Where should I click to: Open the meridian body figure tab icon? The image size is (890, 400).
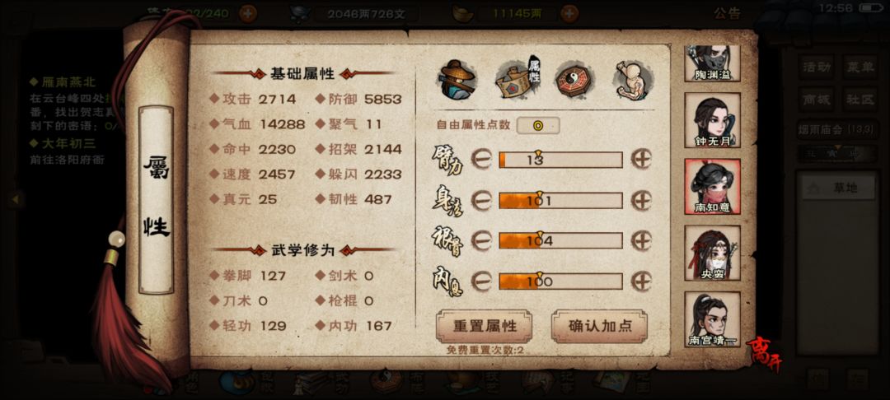pos(632,79)
